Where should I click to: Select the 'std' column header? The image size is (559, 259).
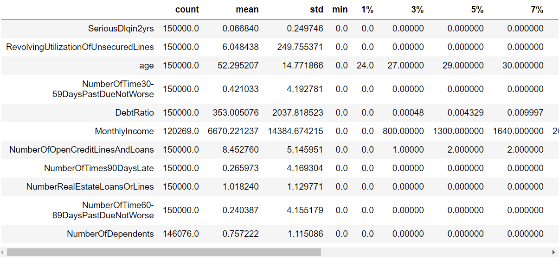[x=316, y=9]
